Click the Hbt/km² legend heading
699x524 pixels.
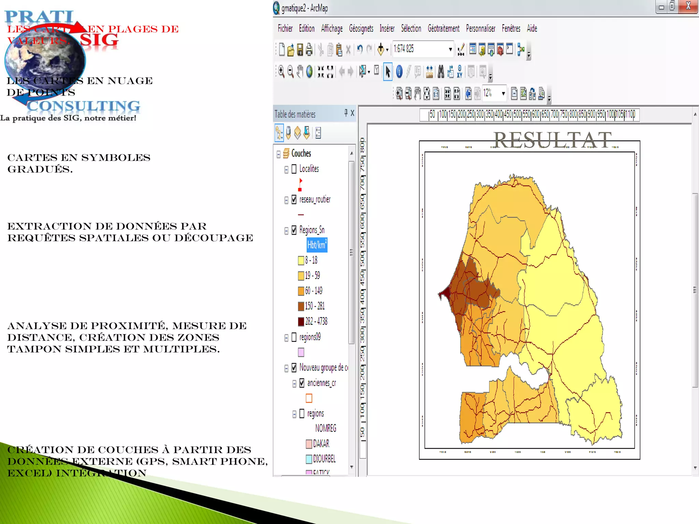(317, 245)
